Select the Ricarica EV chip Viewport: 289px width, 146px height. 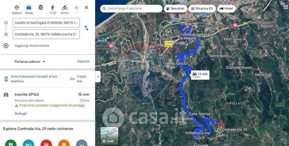coord(202,8)
